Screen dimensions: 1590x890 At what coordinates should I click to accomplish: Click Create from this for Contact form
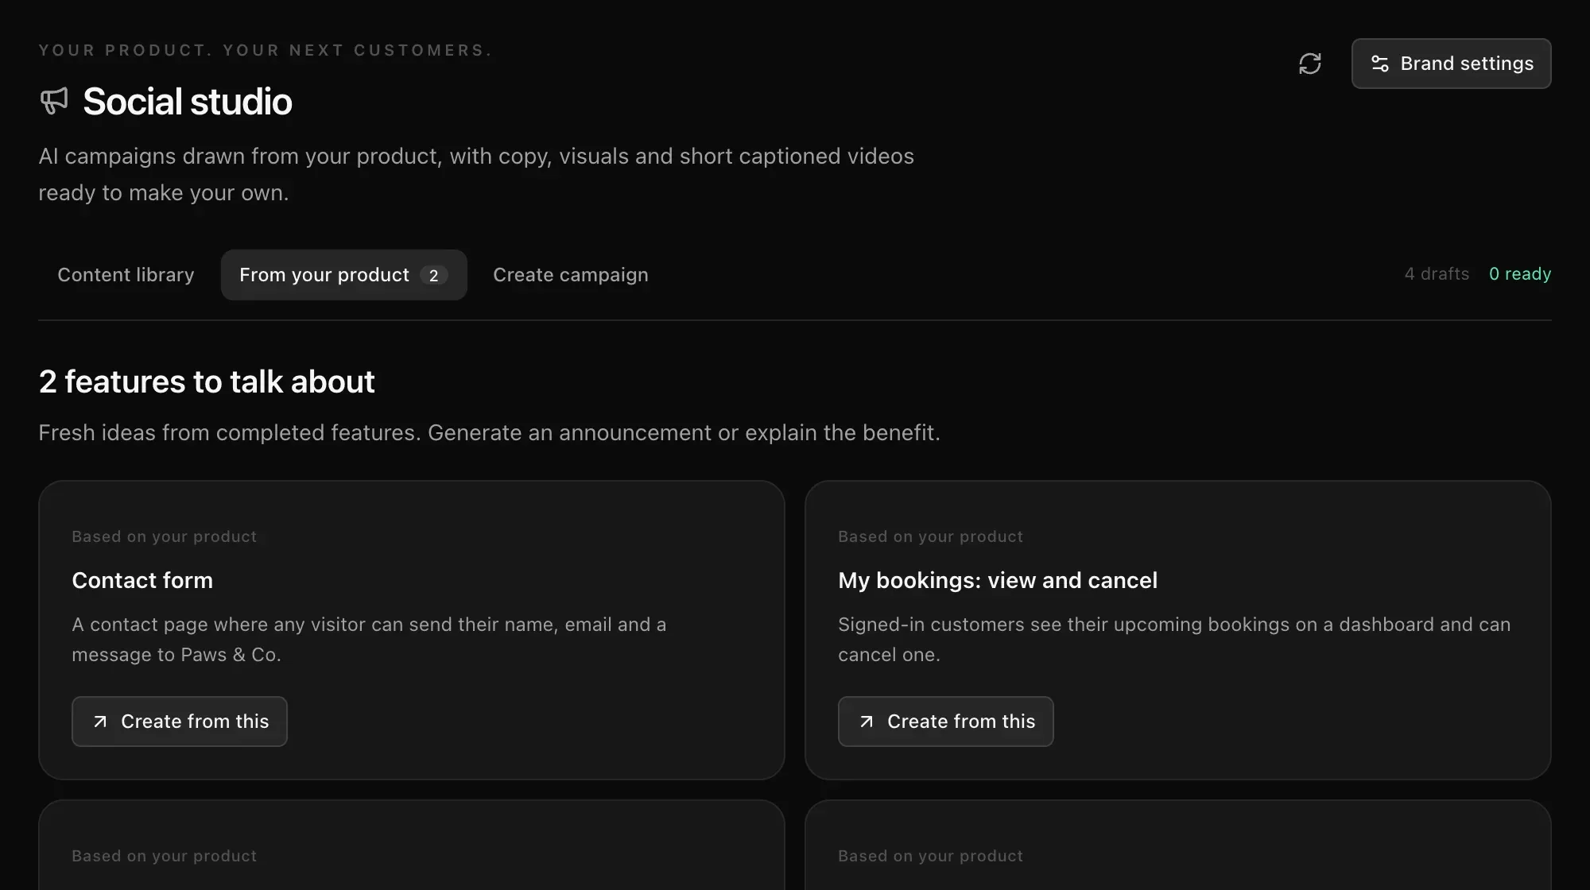[179, 722]
